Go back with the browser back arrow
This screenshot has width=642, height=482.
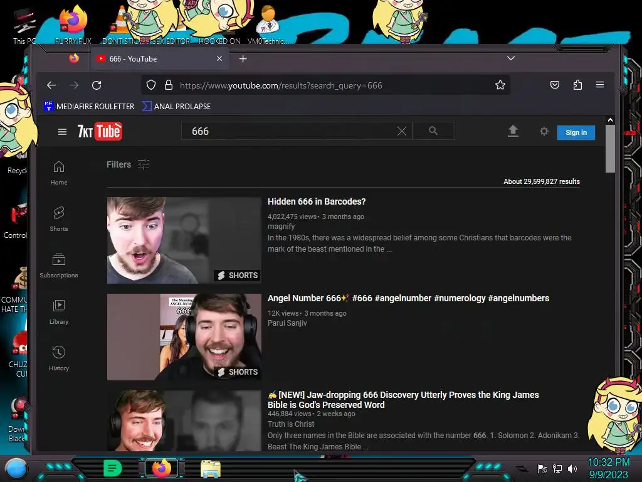coord(51,85)
